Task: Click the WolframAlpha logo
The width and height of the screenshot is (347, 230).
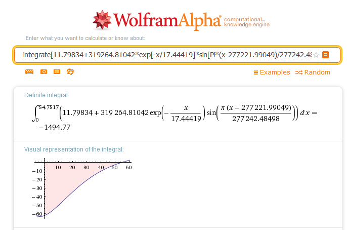Action: pyautogui.click(x=157, y=20)
